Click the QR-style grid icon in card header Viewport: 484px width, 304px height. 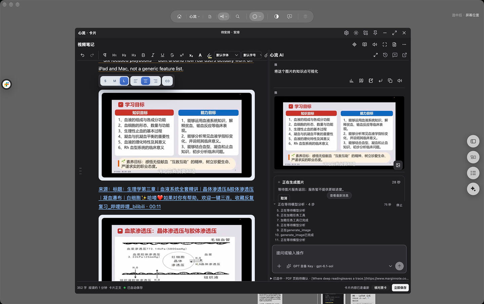[366, 33]
